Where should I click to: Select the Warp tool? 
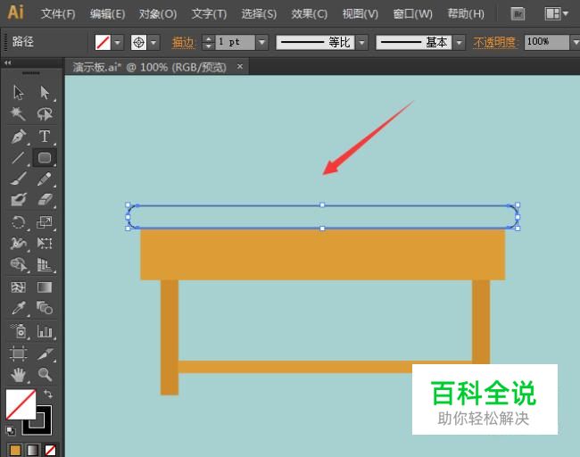coord(18,243)
